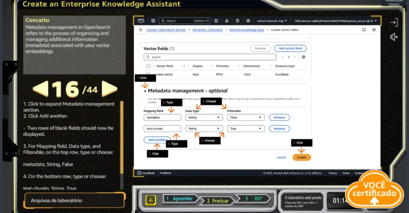Open Data type dropdown for text-chunks row
The height and width of the screenshot is (213, 409).
[x=204, y=129]
